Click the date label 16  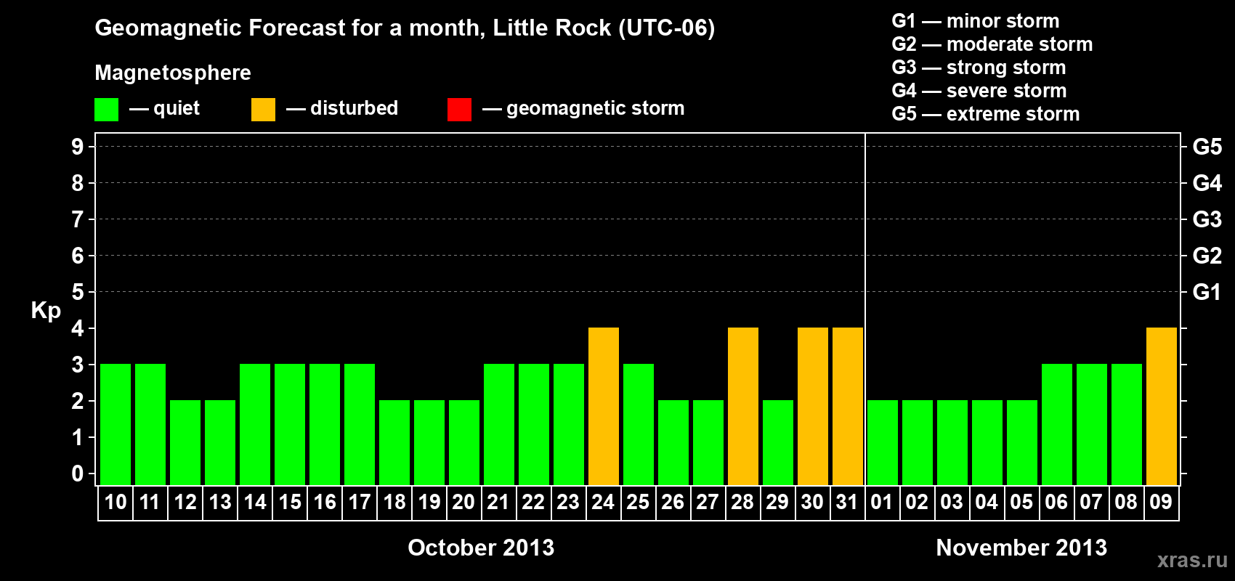(325, 502)
